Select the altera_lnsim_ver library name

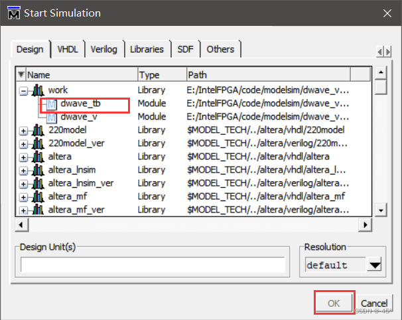pyautogui.click(x=81, y=183)
